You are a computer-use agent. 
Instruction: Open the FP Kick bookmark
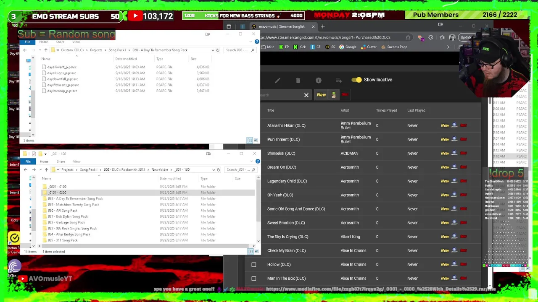coord(284,47)
